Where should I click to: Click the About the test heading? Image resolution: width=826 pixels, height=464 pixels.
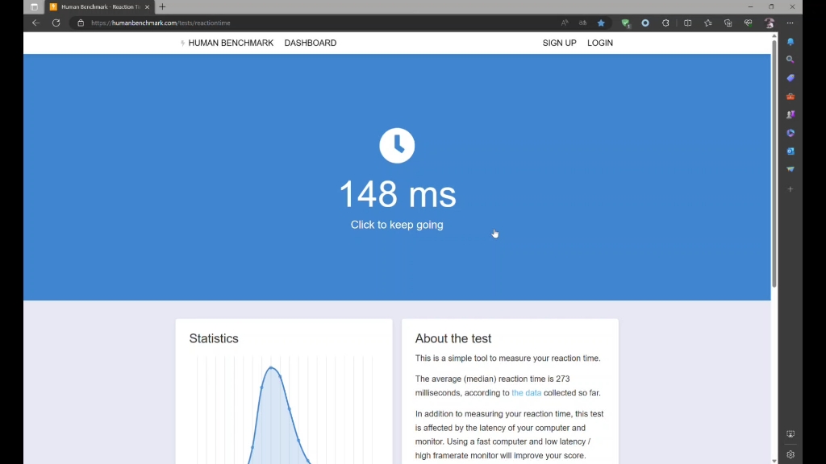pos(453,338)
